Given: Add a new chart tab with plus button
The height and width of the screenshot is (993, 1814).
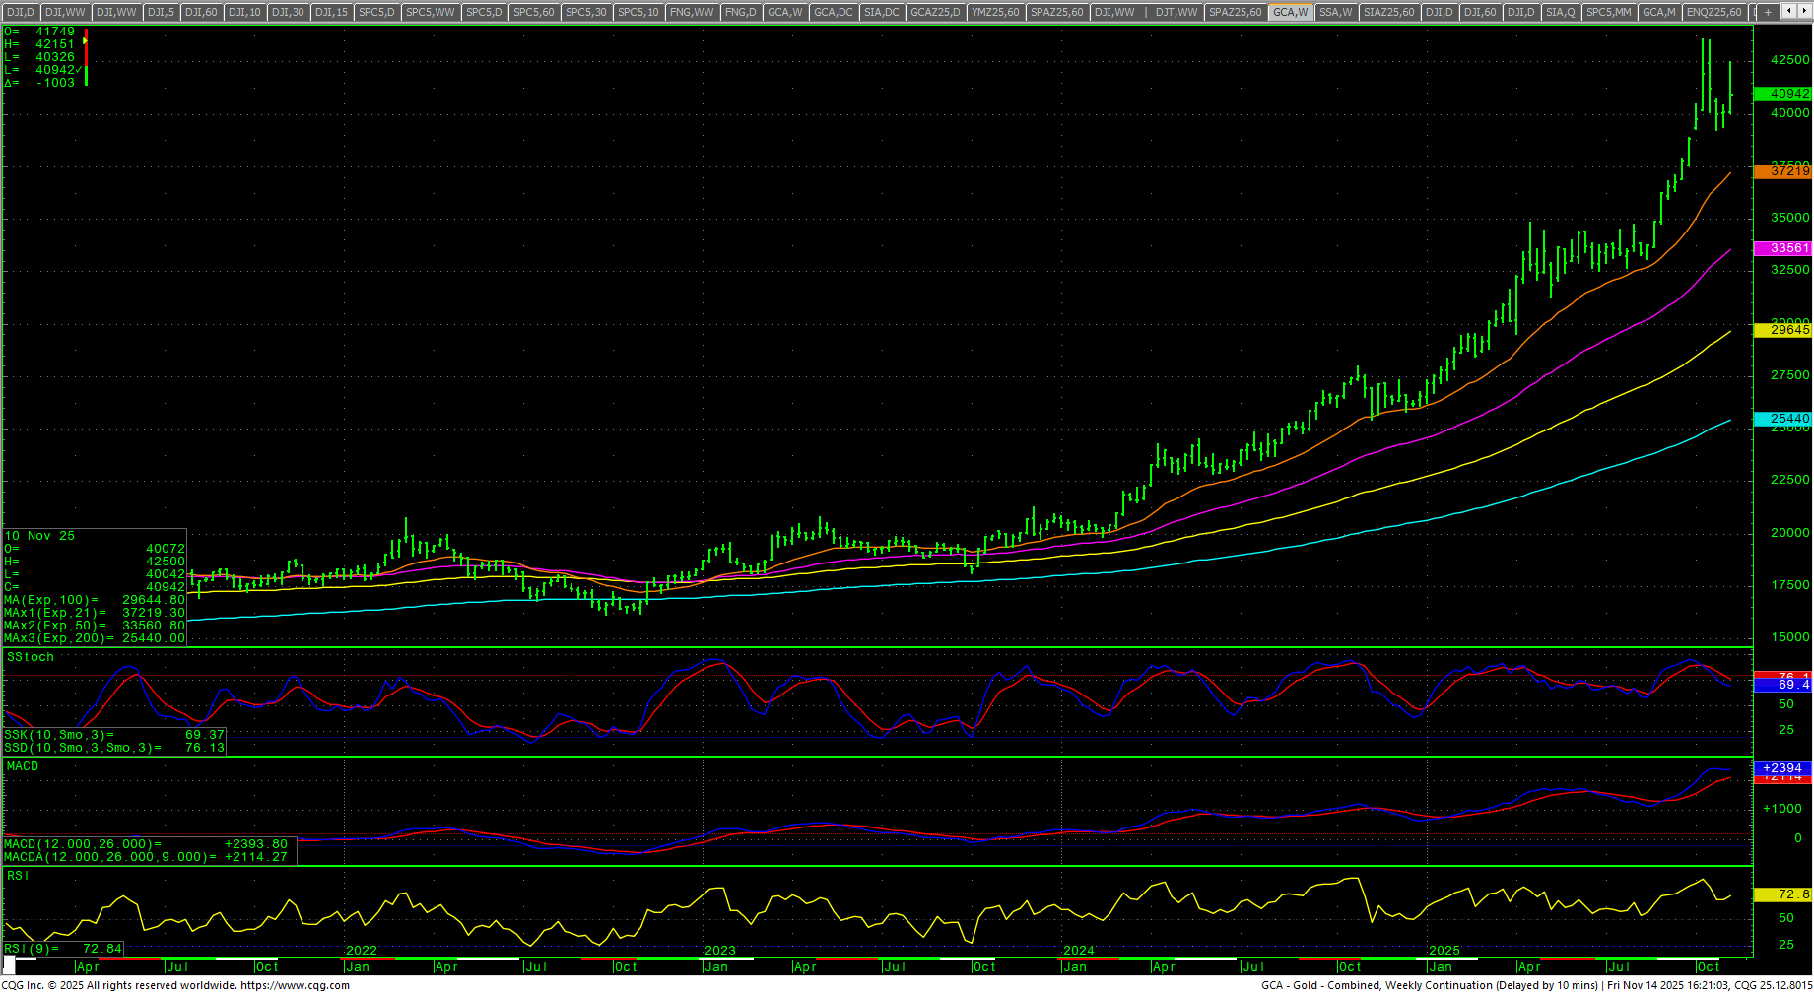Looking at the screenshot, I should click(x=1768, y=12).
